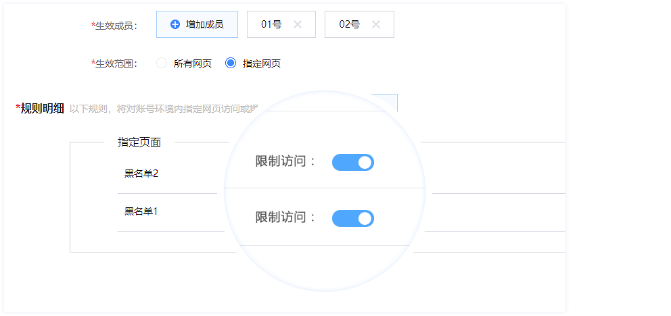This screenshot has width=671, height=316.
Task: Select the 指定网页 radio button
Action: coord(231,63)
